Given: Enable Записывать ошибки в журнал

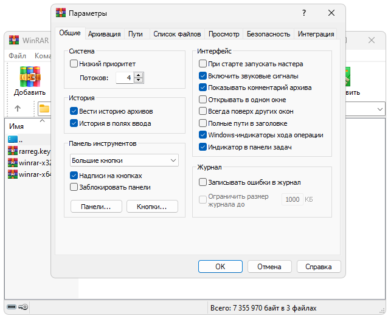Looking at the screenshot, I should [x=203, y=182].
